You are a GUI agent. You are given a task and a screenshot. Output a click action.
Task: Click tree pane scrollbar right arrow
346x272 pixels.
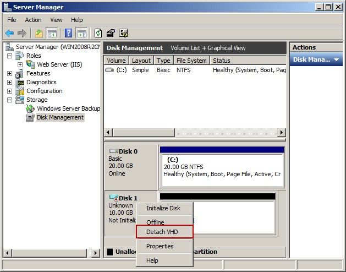click(96, 253)
